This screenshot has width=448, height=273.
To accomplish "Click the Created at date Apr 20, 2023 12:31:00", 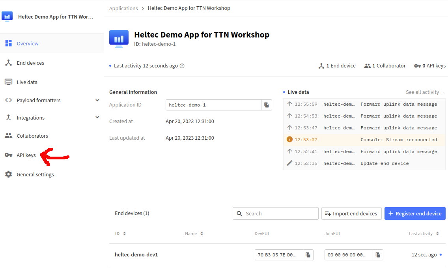I will coord(190,121).
